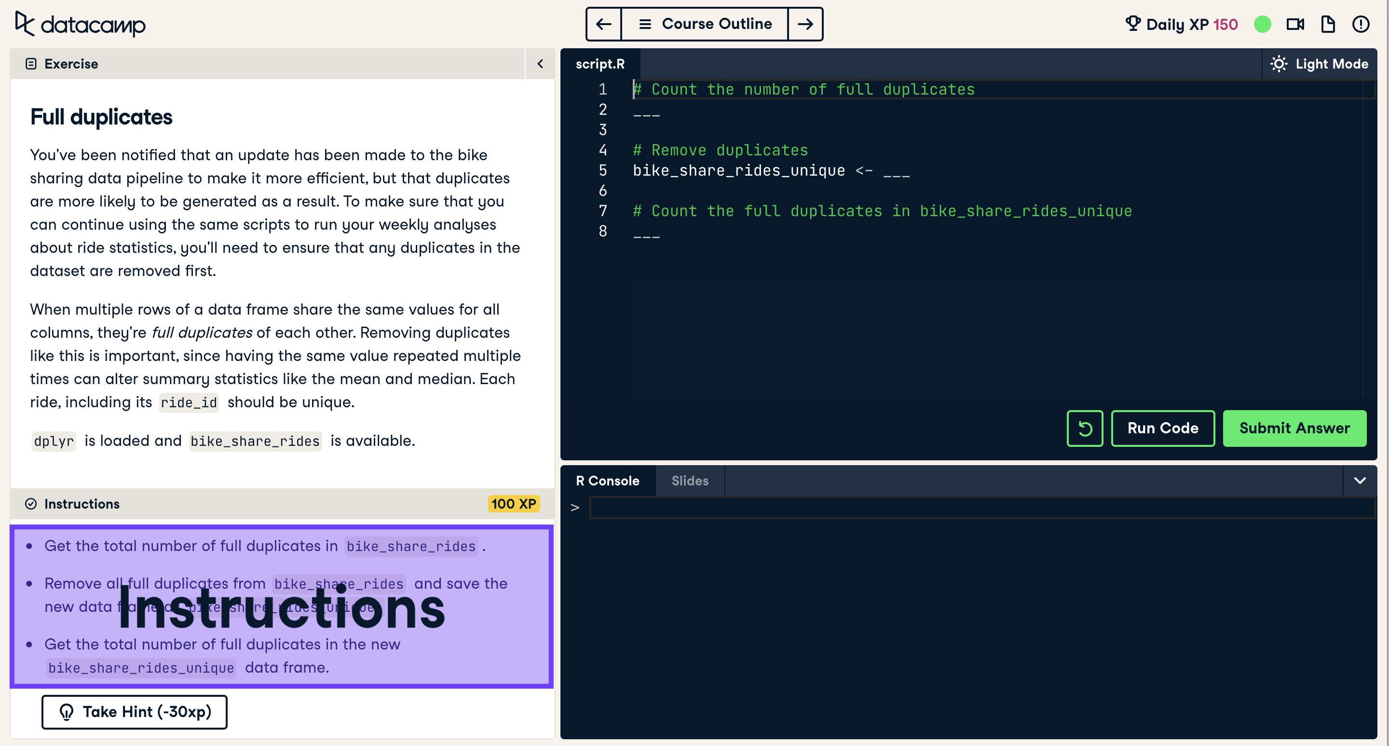Click the report issue exclamation icon
This screenshot has width=1389, height=746.
click(1361, 24)
